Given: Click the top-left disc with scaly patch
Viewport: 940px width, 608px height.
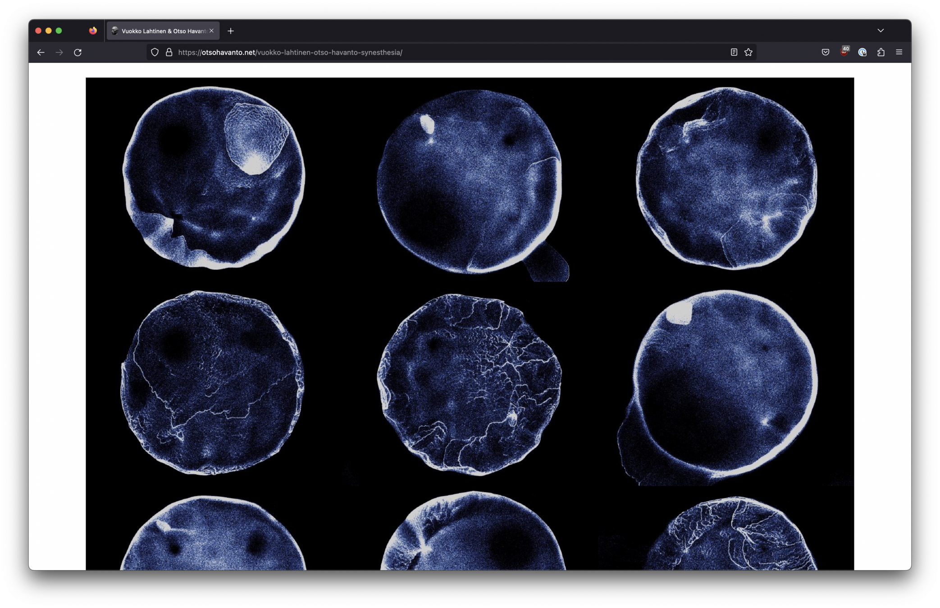Looking at the screenshot, I should 214,178.
